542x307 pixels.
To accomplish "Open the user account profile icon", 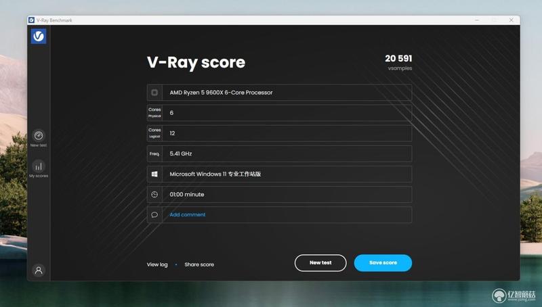I will pos(39,270).
